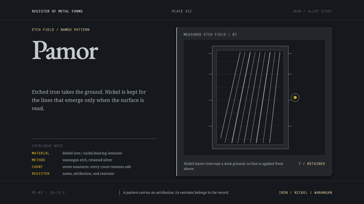This screenshot has width=364, height=204.
Task: Click the "MATERIAL" catalogue label
Action: tap(41, 153)
